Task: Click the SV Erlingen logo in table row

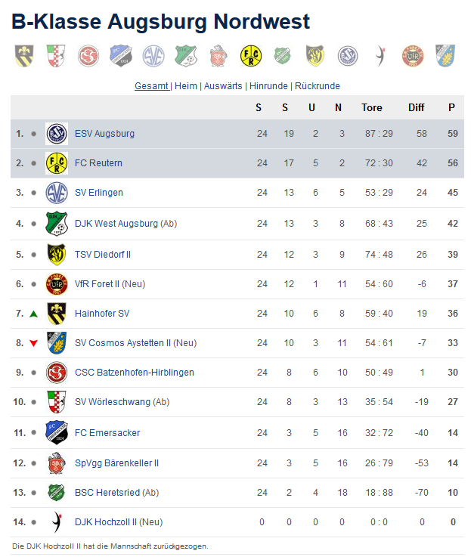Action: (57, 193)
